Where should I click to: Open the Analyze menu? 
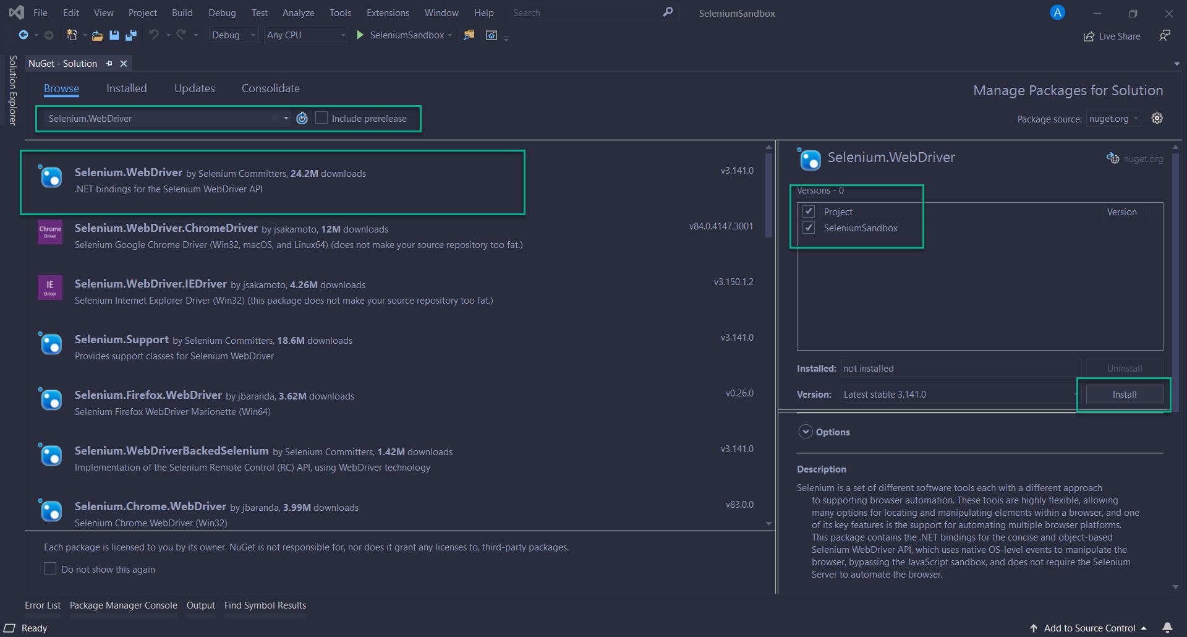[299, 12]
